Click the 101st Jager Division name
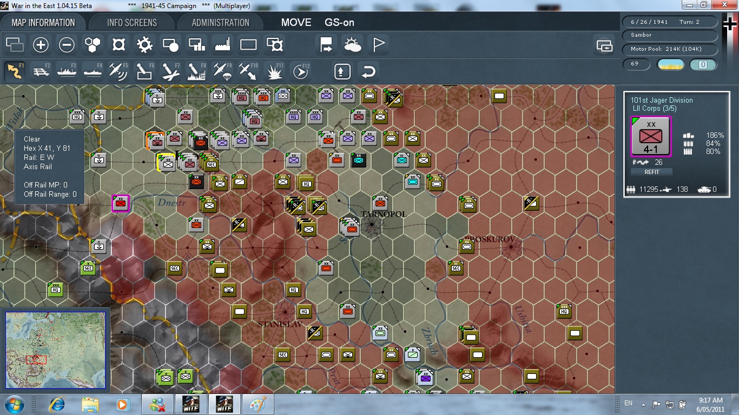This screenshot has height=415, width=739. tap(662, 100)
